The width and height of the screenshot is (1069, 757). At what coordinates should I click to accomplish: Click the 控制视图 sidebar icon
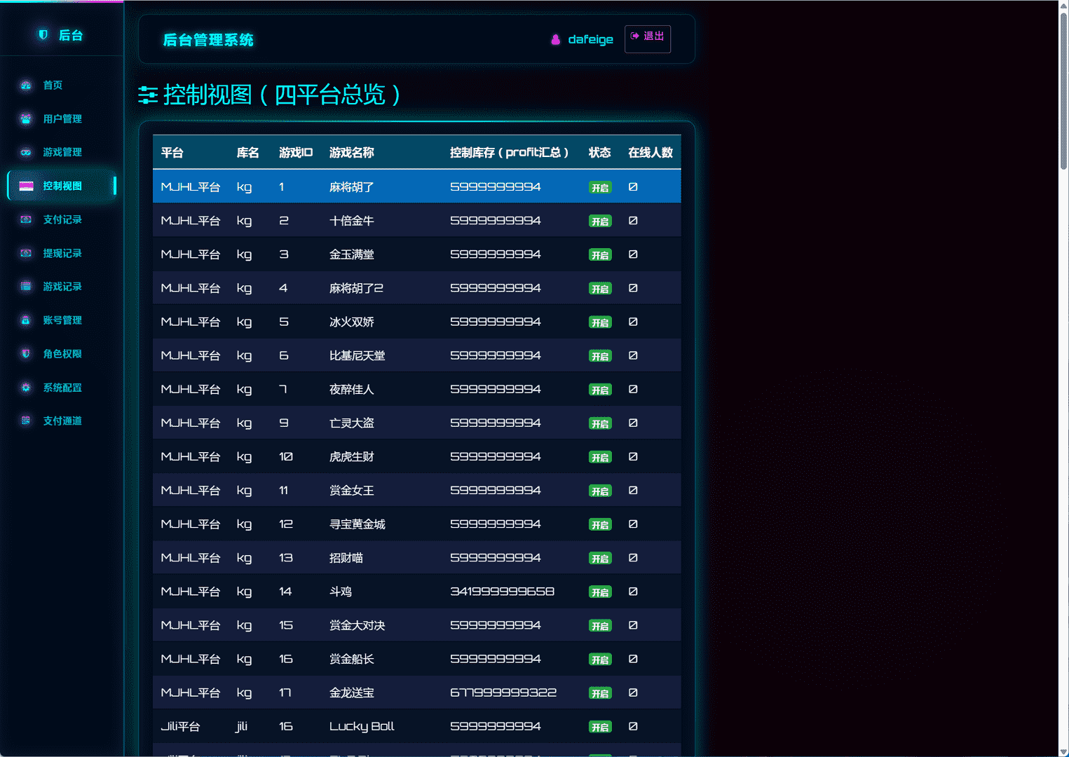tap(26, 186)
